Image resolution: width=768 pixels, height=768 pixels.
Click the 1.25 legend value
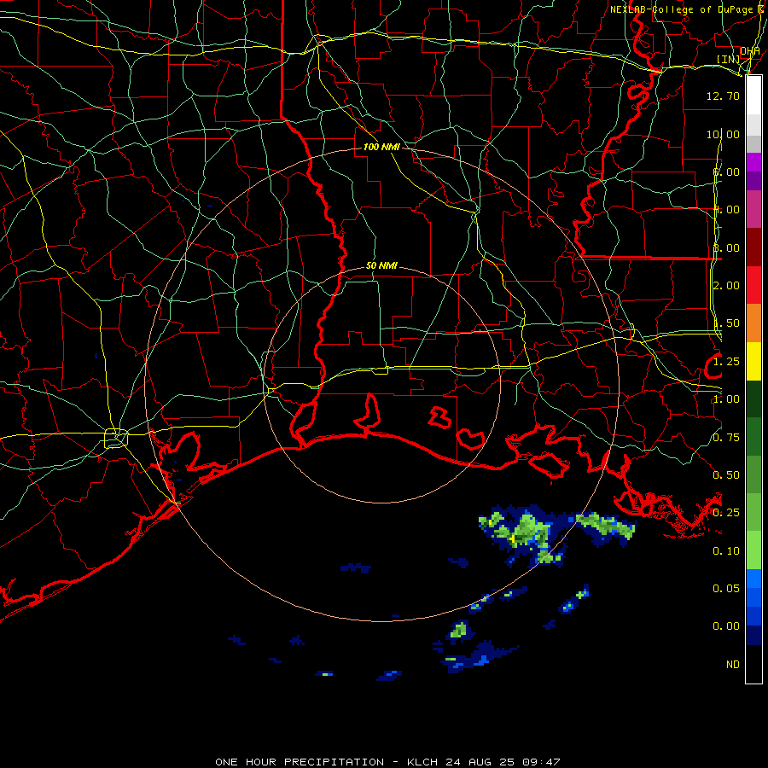pyautogui.click(x=726, y=362)
